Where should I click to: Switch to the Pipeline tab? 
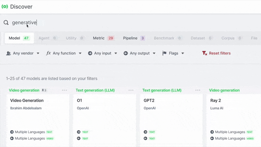click(x=134, y=38)
